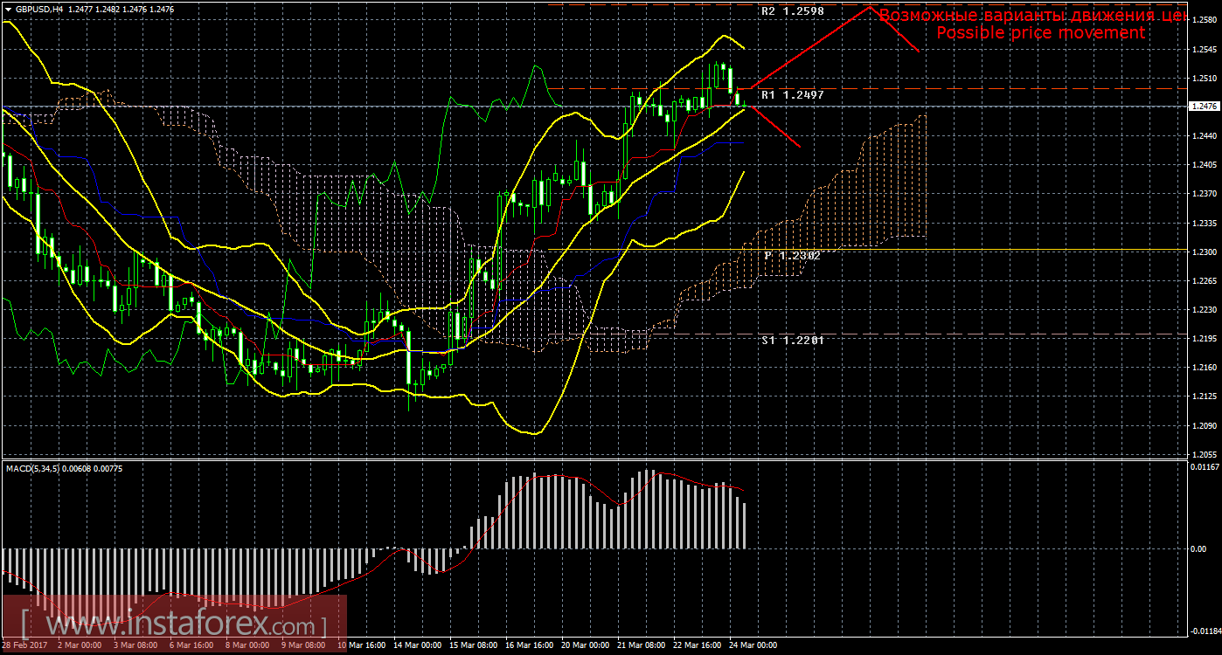Open the one-click trading arrow beside GBPUSD,H4

pos(8,9)
